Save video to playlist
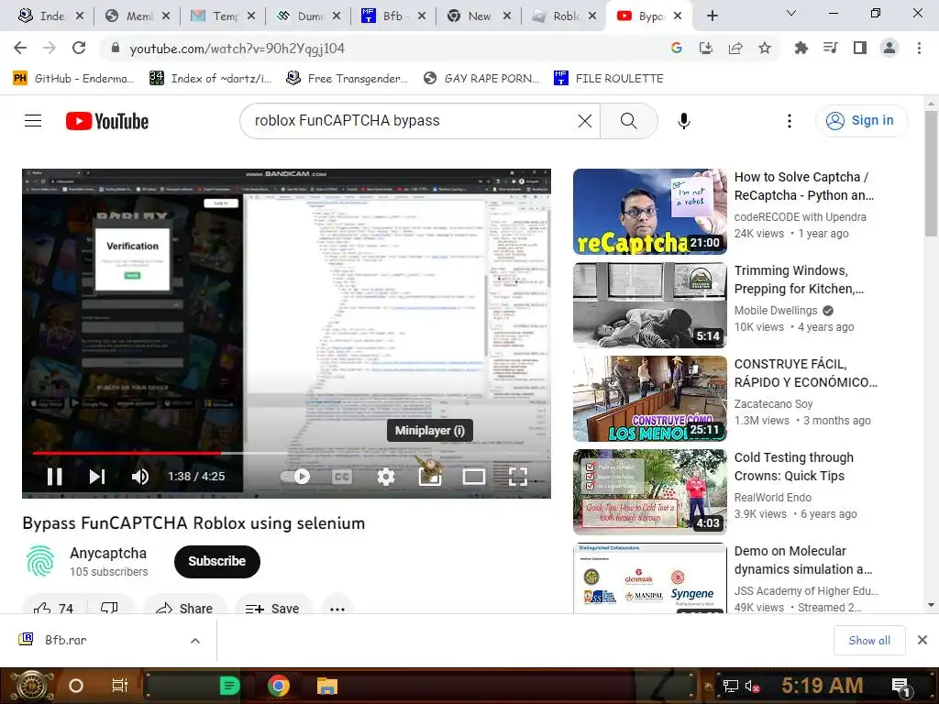This screenshot has height=704, width=939. [x=273, y=609]
